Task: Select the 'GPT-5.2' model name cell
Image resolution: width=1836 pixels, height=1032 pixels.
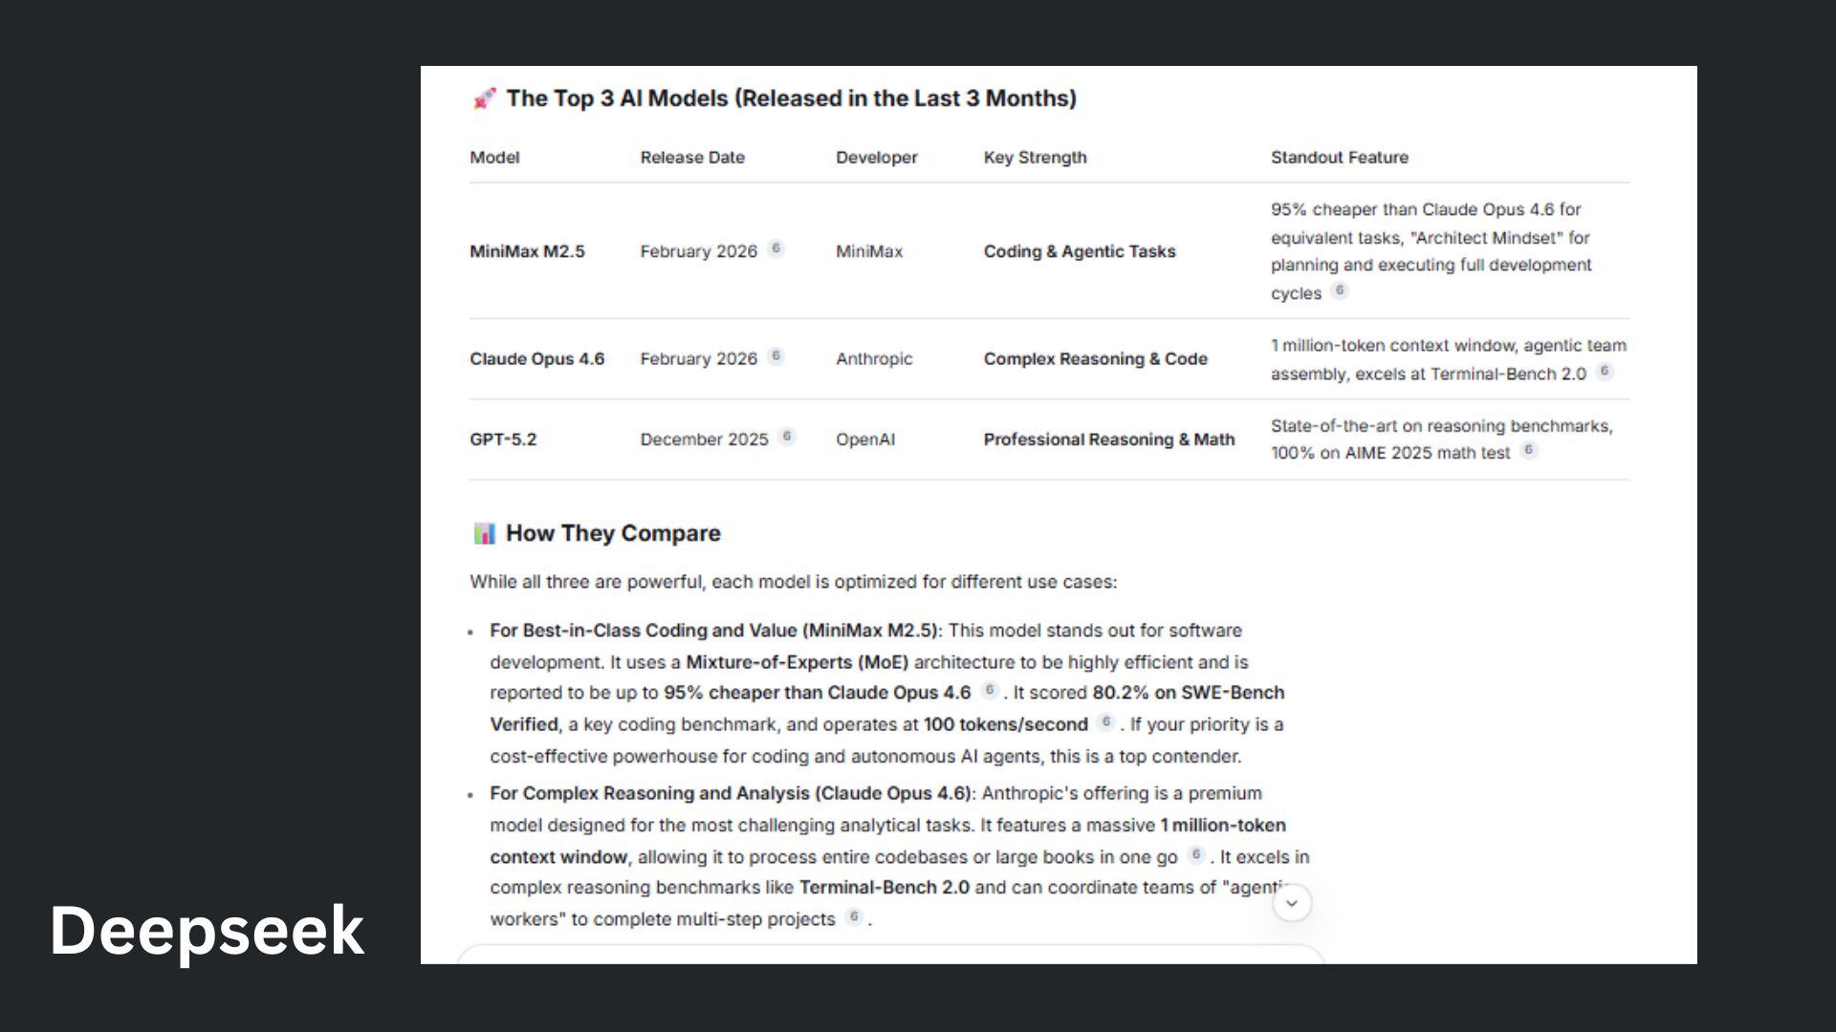Action: [x=503, y=440]
